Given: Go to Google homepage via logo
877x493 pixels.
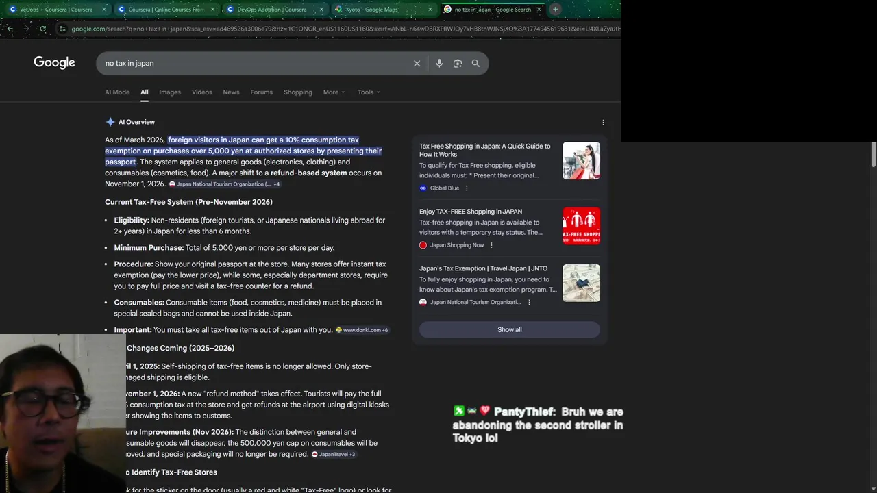Looking at the screenshot, I should click(54, 63).
